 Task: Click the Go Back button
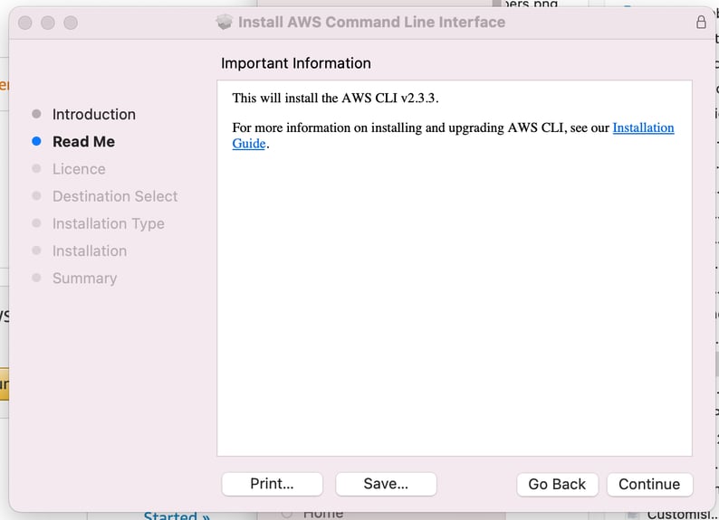[x=557, y=484]
